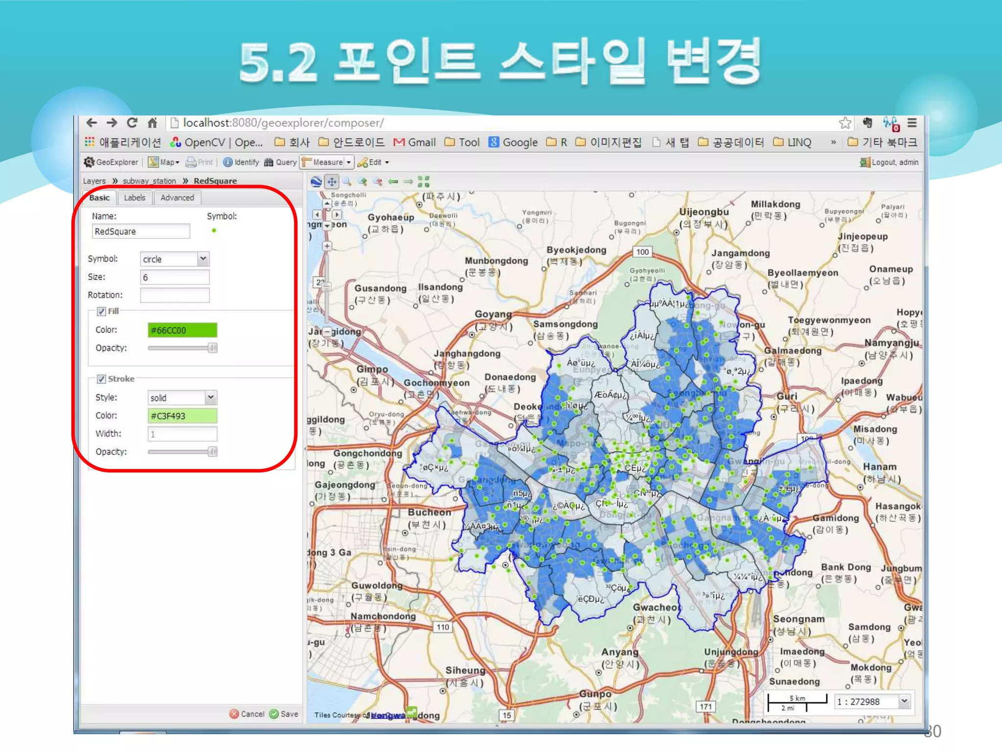Open the map scale 1:272988 dropdown
Screen dimensions: 1002x752
click(x=904, y=701)
